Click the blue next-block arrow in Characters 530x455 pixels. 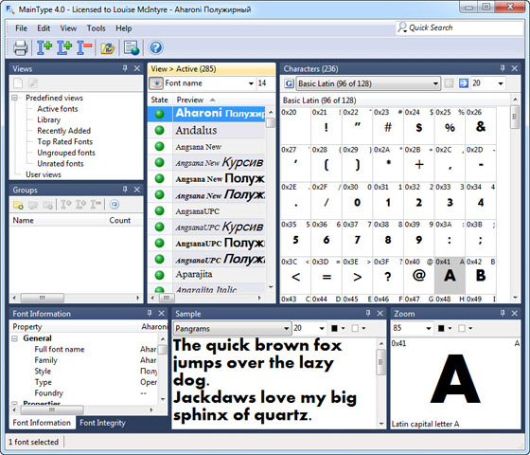coord(464,83)
